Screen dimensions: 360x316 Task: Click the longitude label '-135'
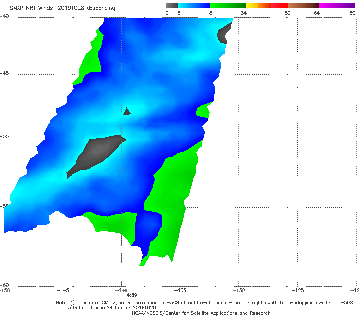tap(180, 290)
